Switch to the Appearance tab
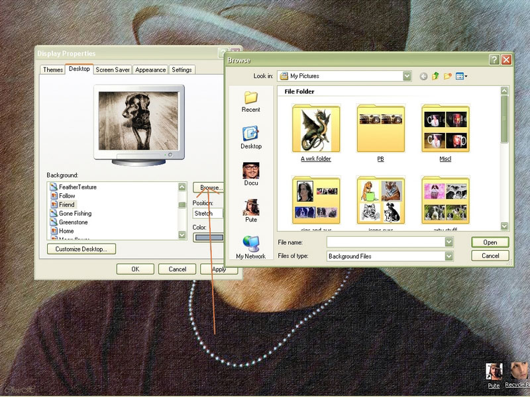 150,69
